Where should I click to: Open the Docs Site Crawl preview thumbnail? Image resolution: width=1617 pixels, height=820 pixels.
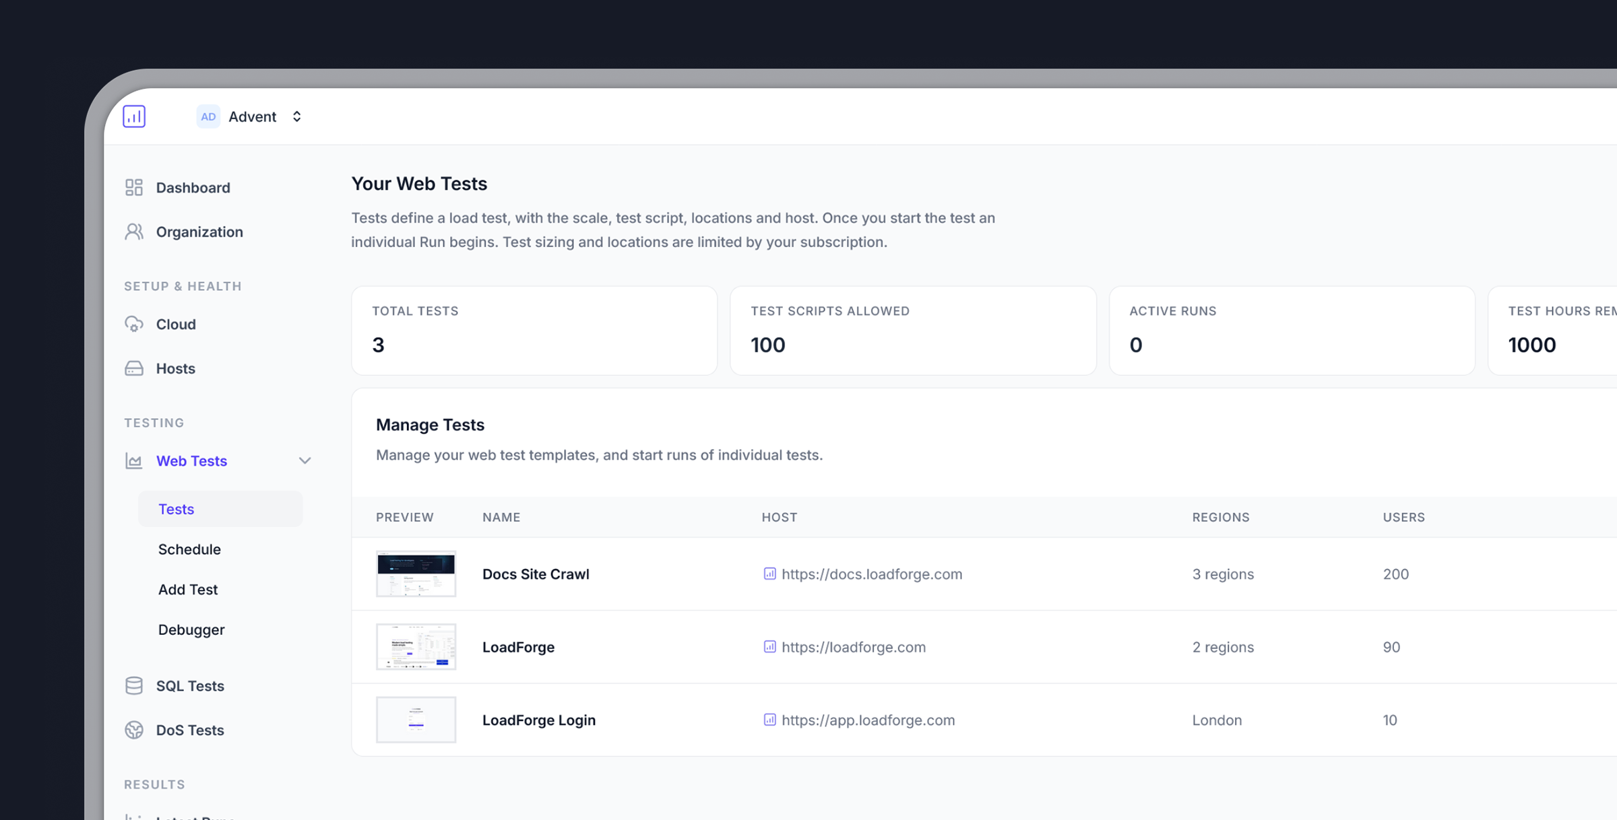416,574
